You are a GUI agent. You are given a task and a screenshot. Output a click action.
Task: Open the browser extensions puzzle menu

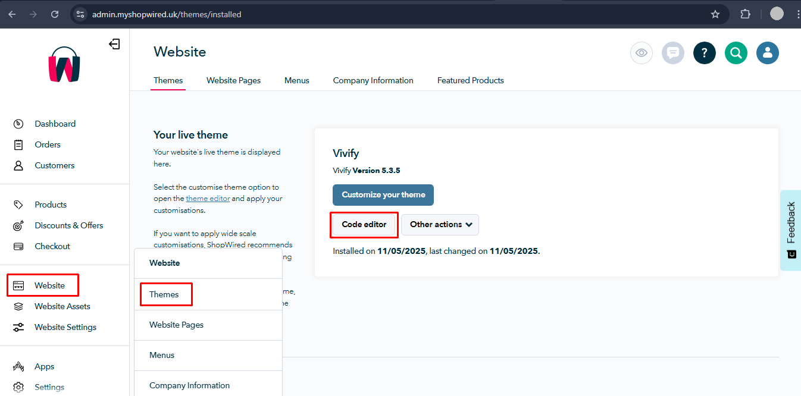pyautogui.click(x=745, y=14)
